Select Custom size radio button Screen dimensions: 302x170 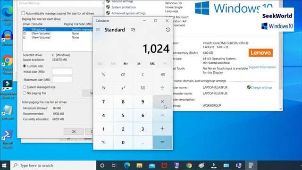click(x=25, y=66)
